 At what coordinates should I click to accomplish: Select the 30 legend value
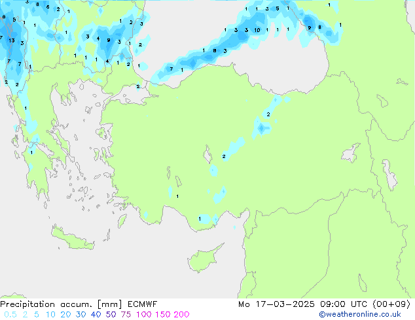[x=81, y=315]
